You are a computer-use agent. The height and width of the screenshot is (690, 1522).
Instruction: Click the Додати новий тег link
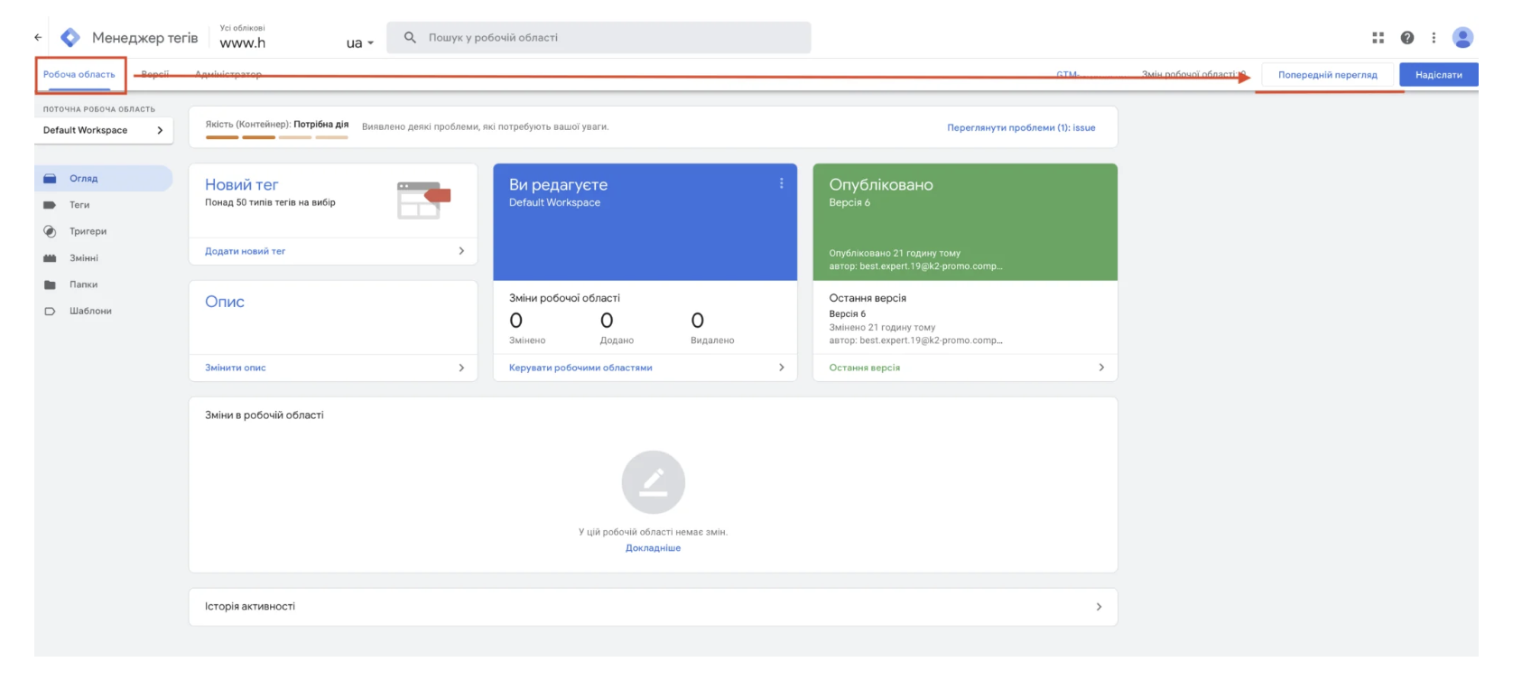pyautogui.click(x=245, y=251)
